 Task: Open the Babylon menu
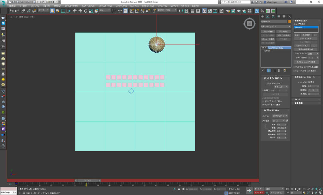pos(196,6)
